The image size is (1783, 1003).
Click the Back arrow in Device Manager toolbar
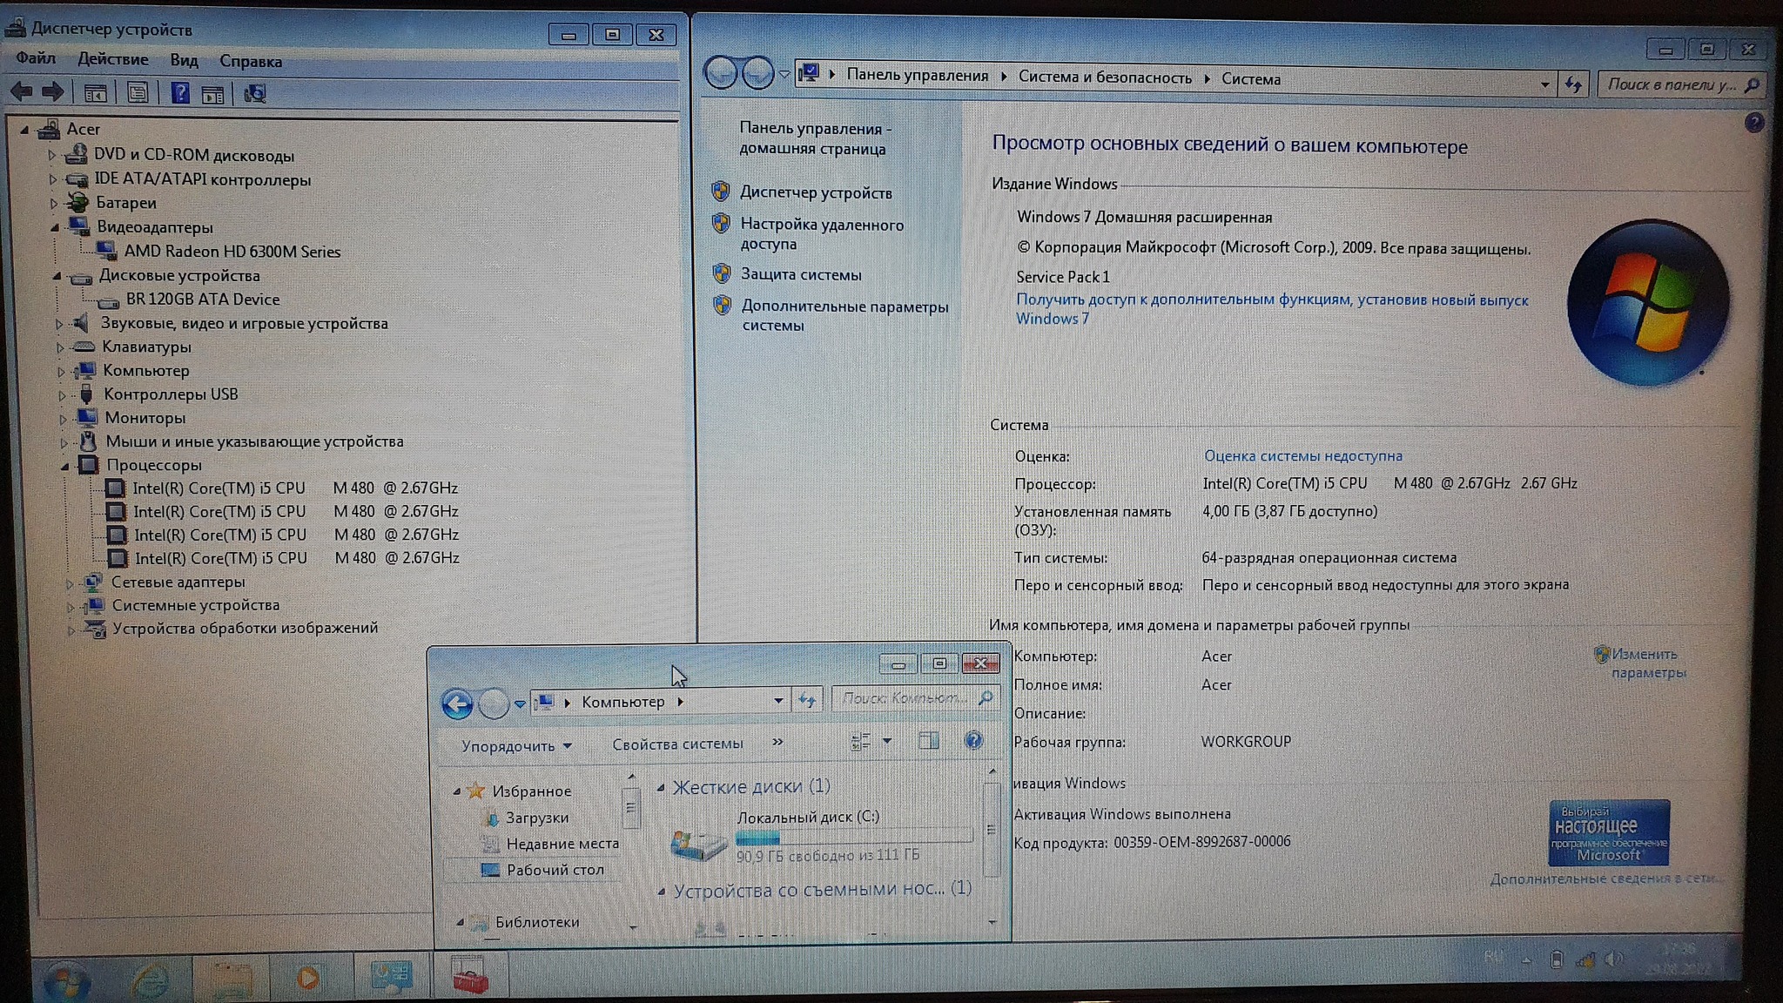[22, 92]
